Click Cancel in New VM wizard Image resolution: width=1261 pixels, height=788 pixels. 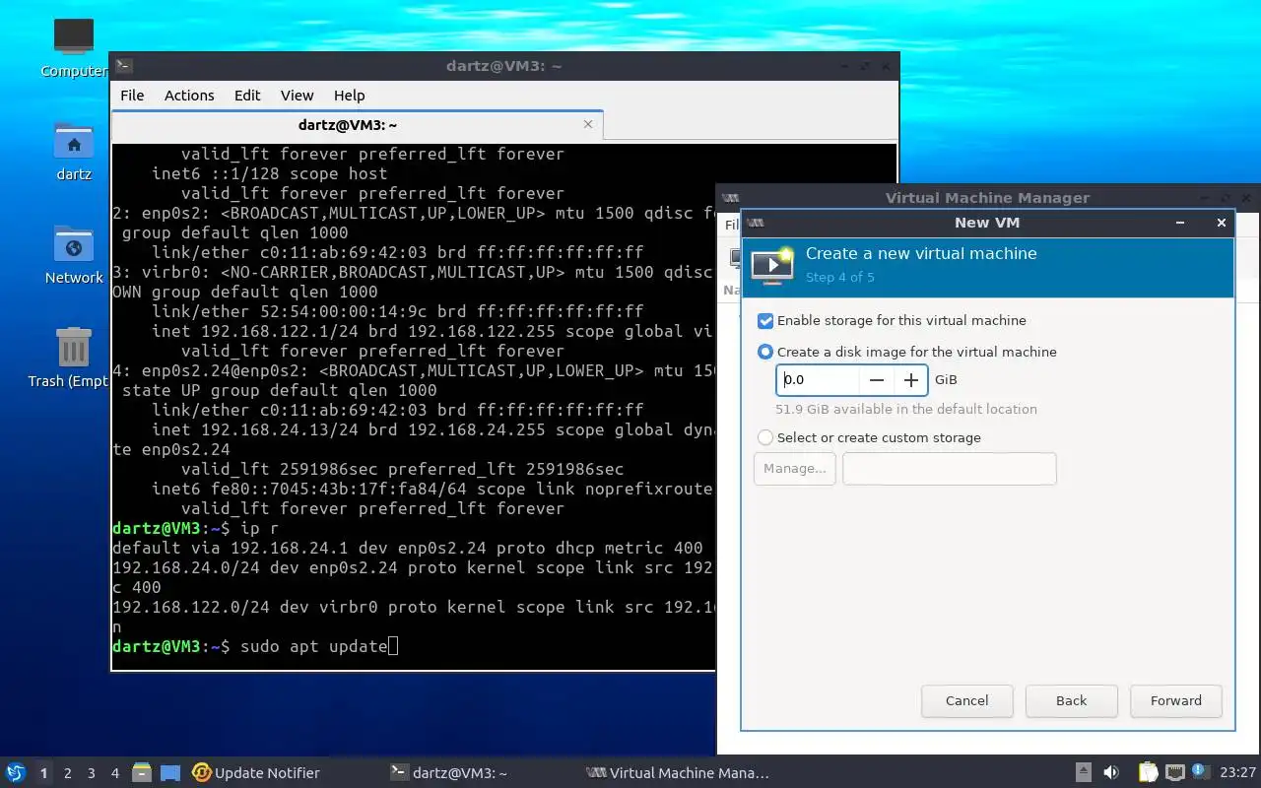point(966,701)
